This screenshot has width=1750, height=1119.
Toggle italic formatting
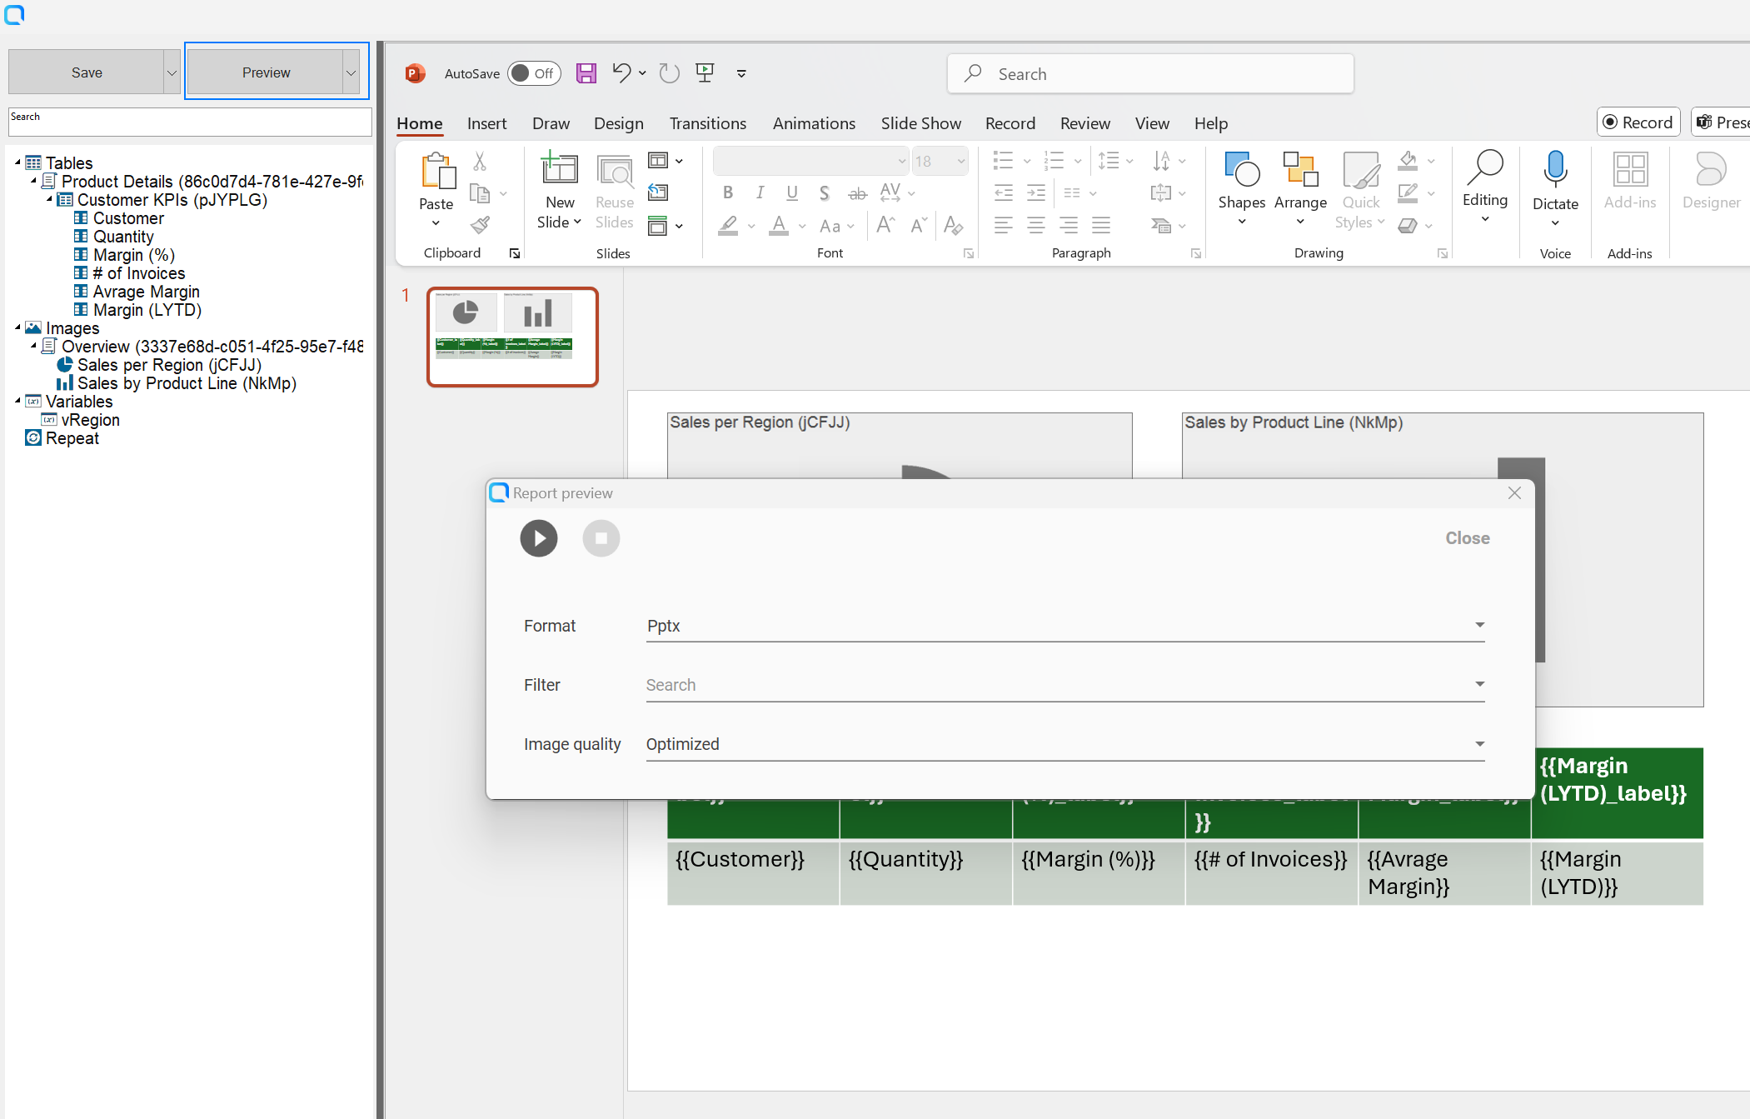pyautogui.click(x=760, y=192)
